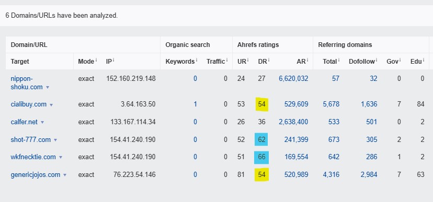Select the '6 Domains/URLs have been analyzed' message

(x=61, y=16)
